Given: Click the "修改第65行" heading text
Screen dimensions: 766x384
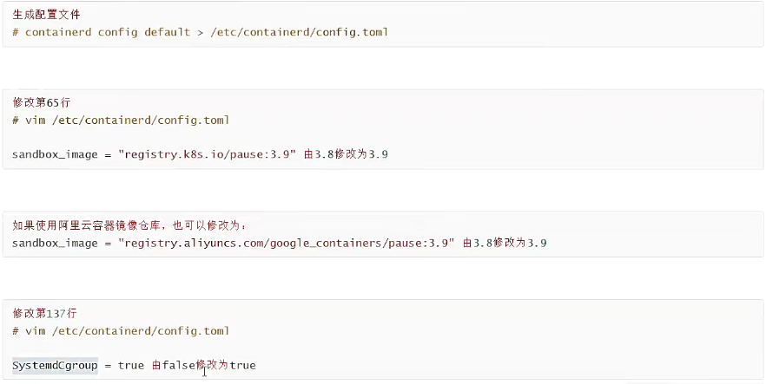Looking at the screenshot, I should tap(42, 102).
